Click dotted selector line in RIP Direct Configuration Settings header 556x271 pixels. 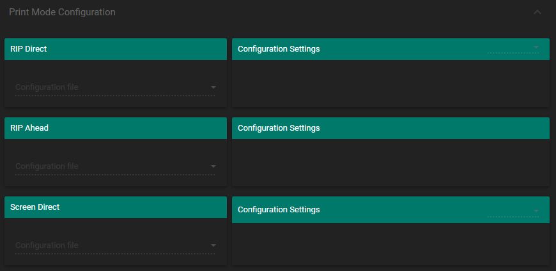point(511,54)
